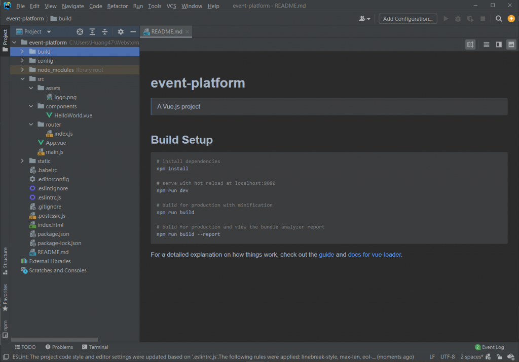Open the user account icon menu

point(364,19)
